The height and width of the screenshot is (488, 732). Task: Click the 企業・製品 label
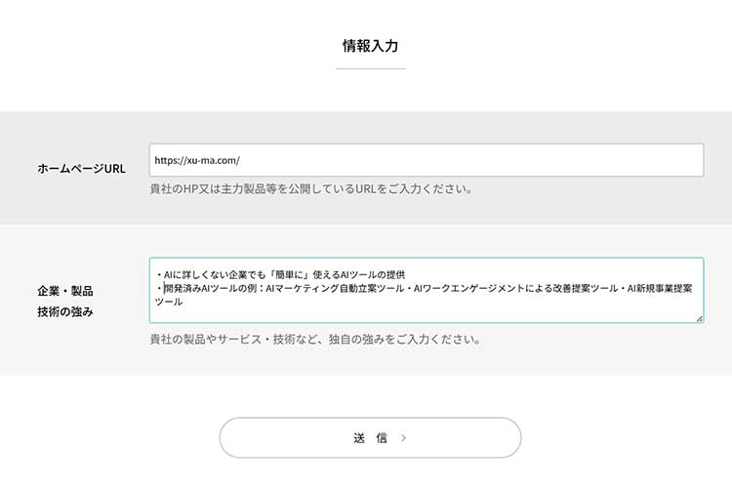[x=65, y=291]
